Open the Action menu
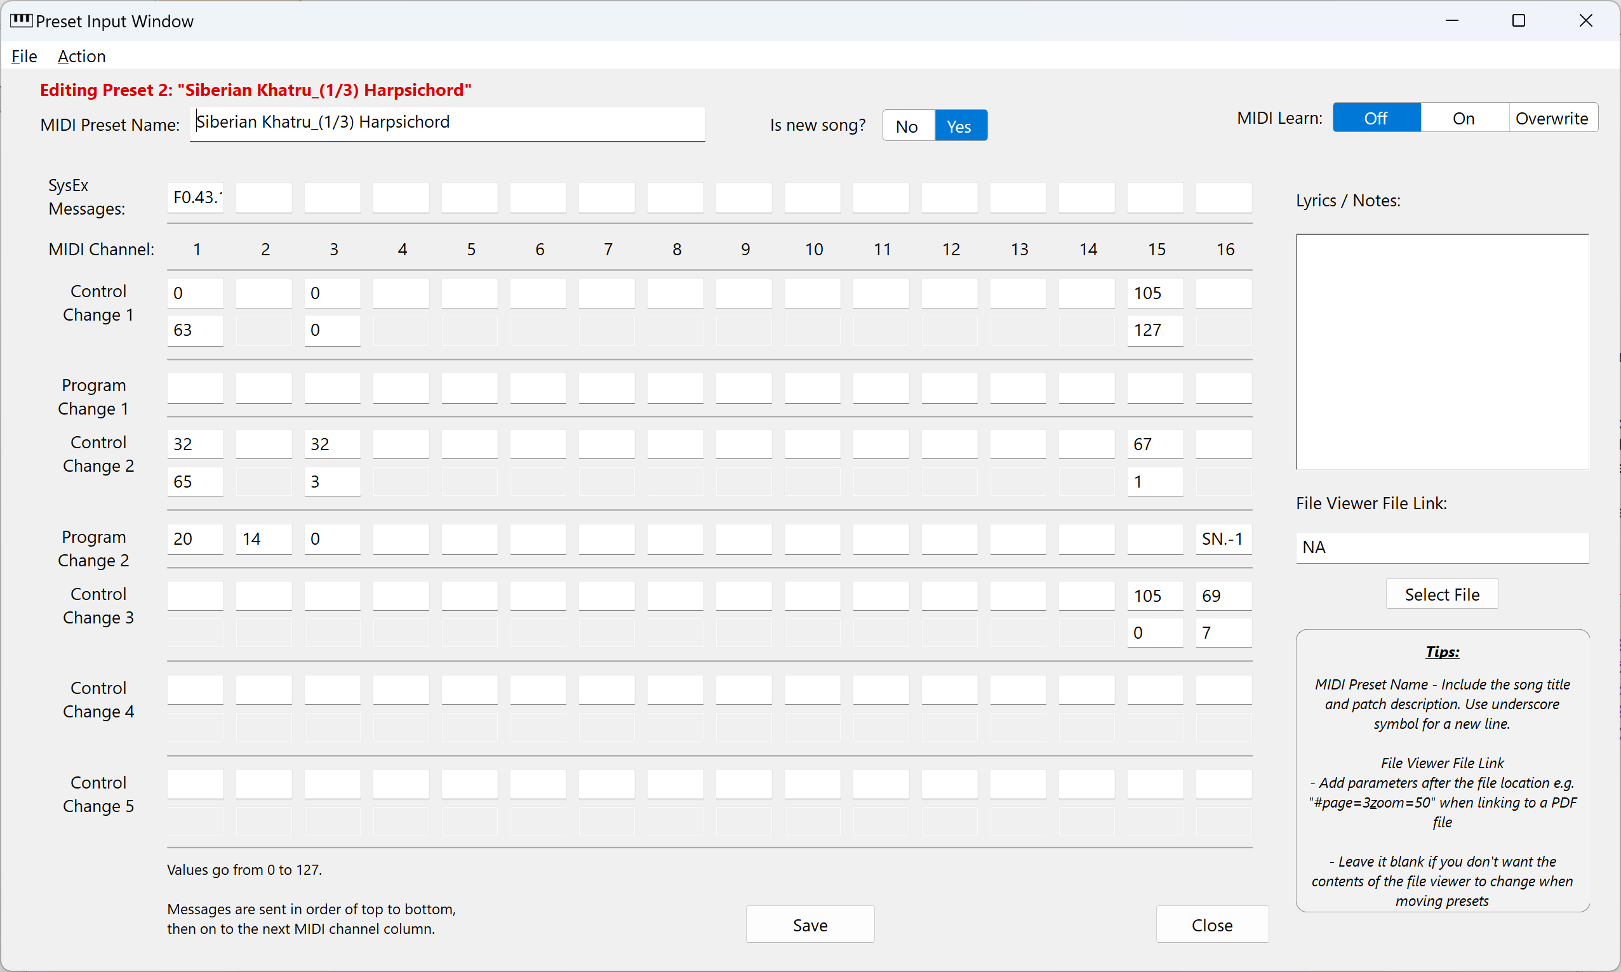The width and height of the screenshot is (1621, 972). pos(81,57)
